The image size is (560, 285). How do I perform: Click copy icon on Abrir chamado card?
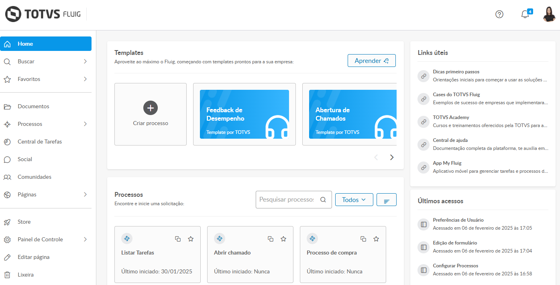click(271, 239)
